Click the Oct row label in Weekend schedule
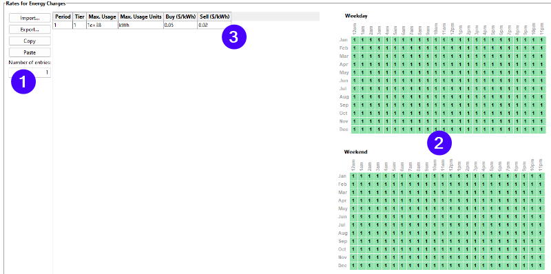551x274 pixels. click(x=342, y=249)
